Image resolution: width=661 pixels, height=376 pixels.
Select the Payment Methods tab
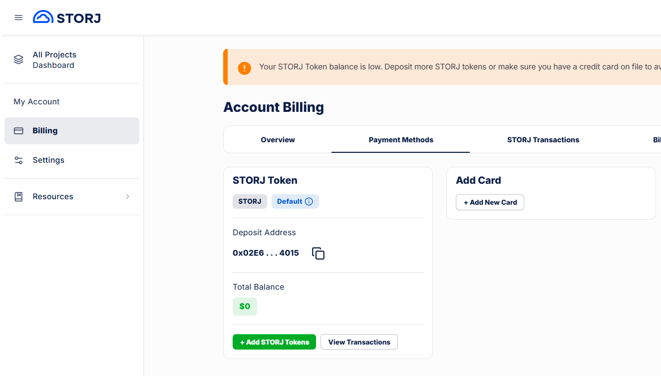click(x=401, y=140)
